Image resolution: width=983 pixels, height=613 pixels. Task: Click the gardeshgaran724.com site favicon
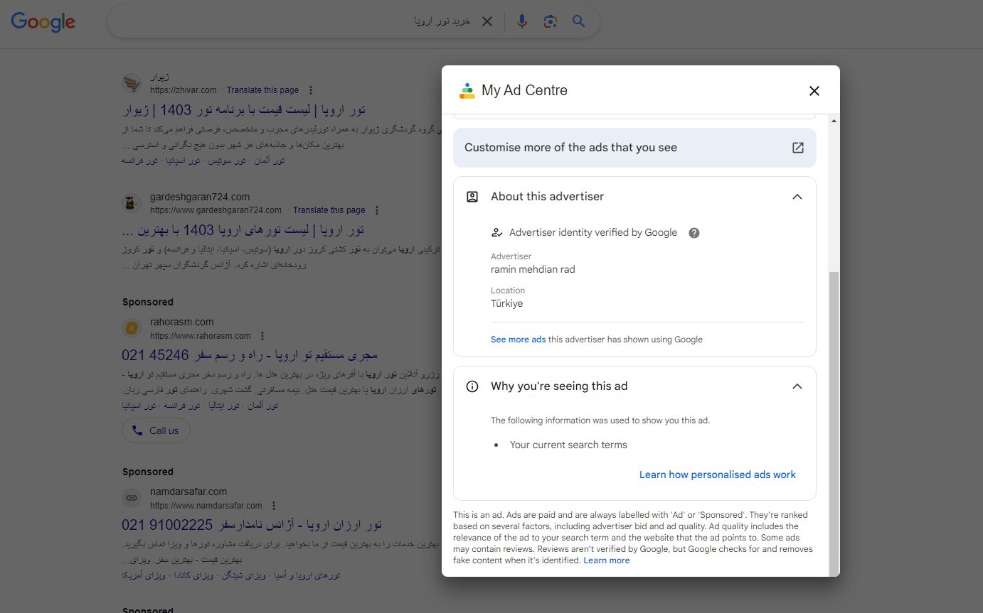point(132,203)
